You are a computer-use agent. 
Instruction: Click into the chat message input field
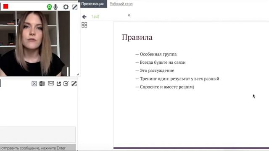(x=38, y=135)
